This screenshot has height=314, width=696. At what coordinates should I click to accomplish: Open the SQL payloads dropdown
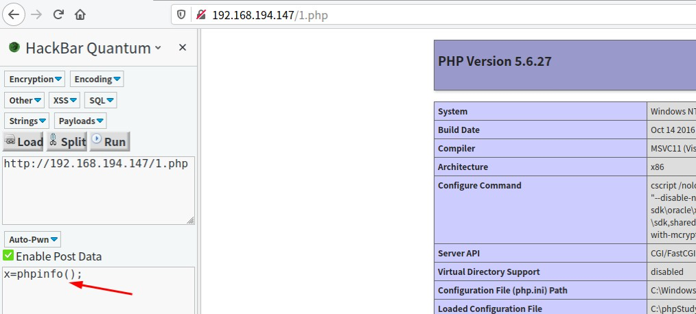coord(101,100)
